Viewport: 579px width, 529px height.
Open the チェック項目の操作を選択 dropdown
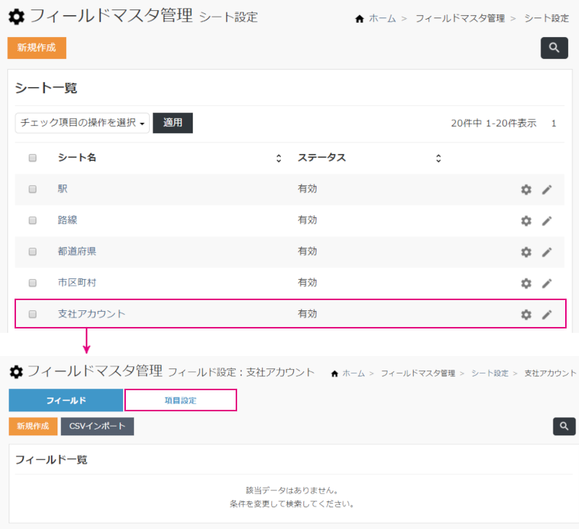(81, 123)
